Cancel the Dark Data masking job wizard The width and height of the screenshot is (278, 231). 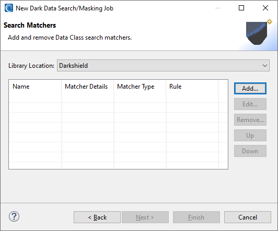[248, 217]
